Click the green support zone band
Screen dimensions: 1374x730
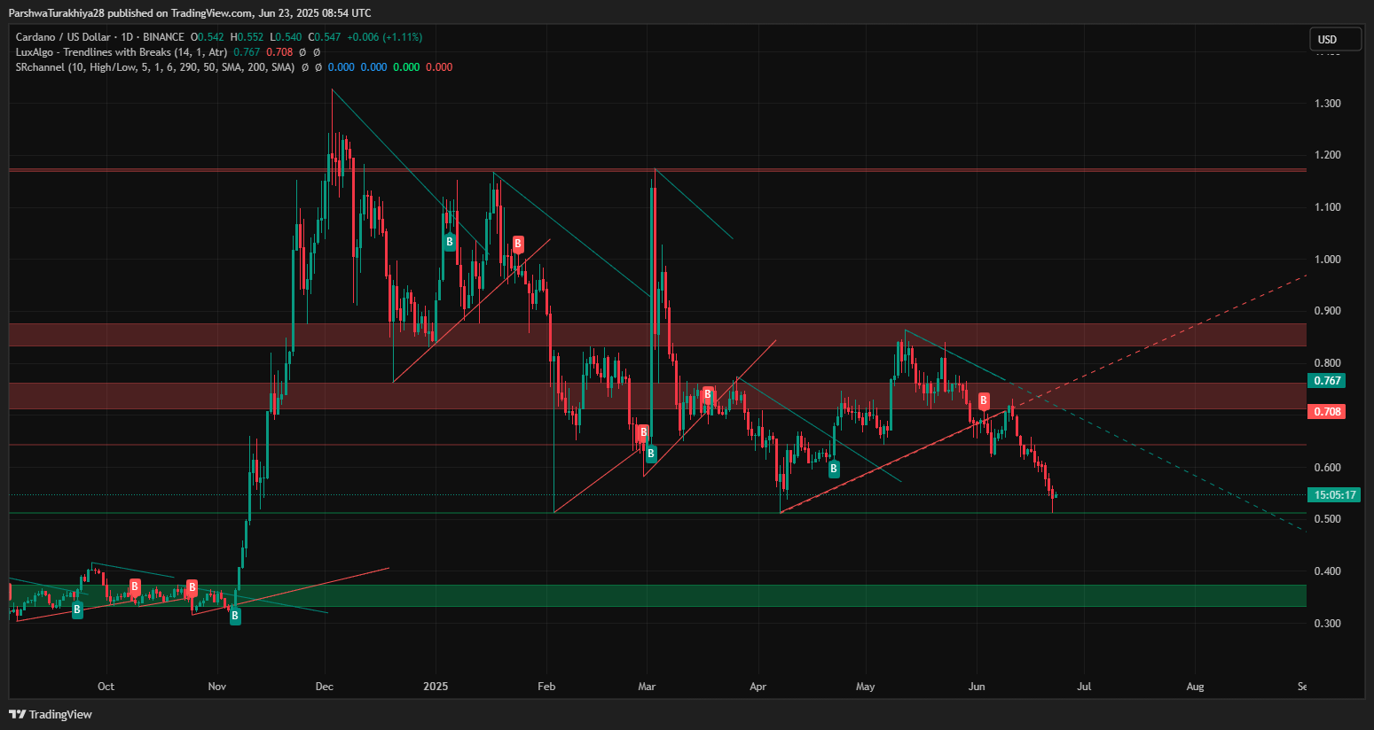656,595
